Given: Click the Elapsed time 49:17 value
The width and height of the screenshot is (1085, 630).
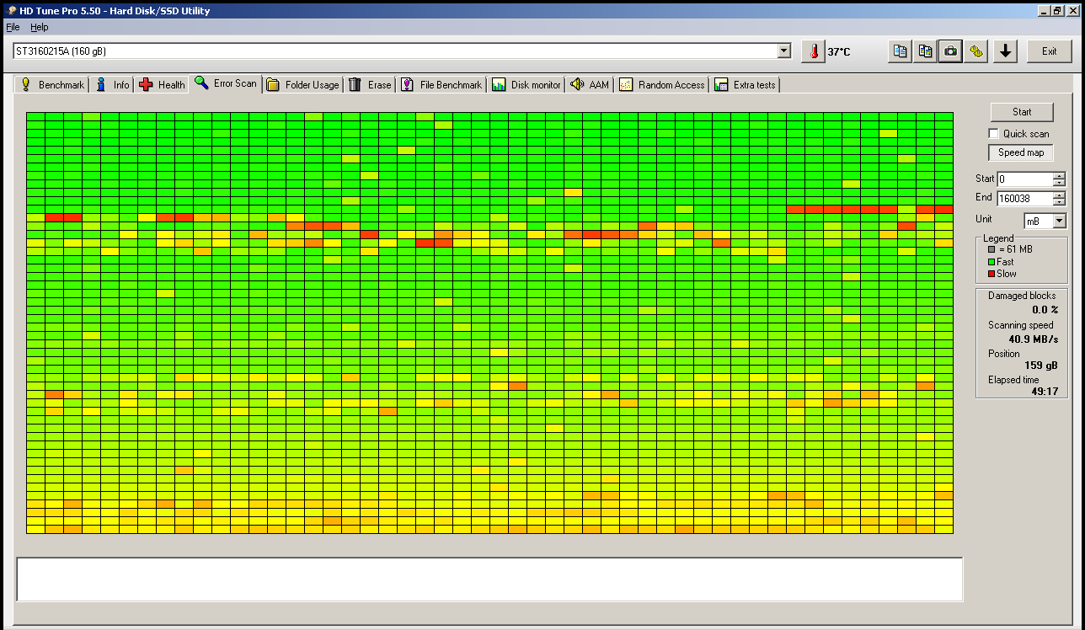Looking at the screenshot, I should click(1045, 392).
